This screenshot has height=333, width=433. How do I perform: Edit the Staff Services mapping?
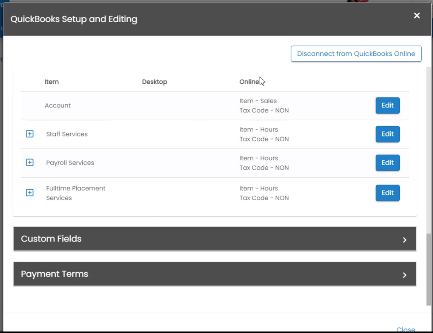(x=388, y=134)
